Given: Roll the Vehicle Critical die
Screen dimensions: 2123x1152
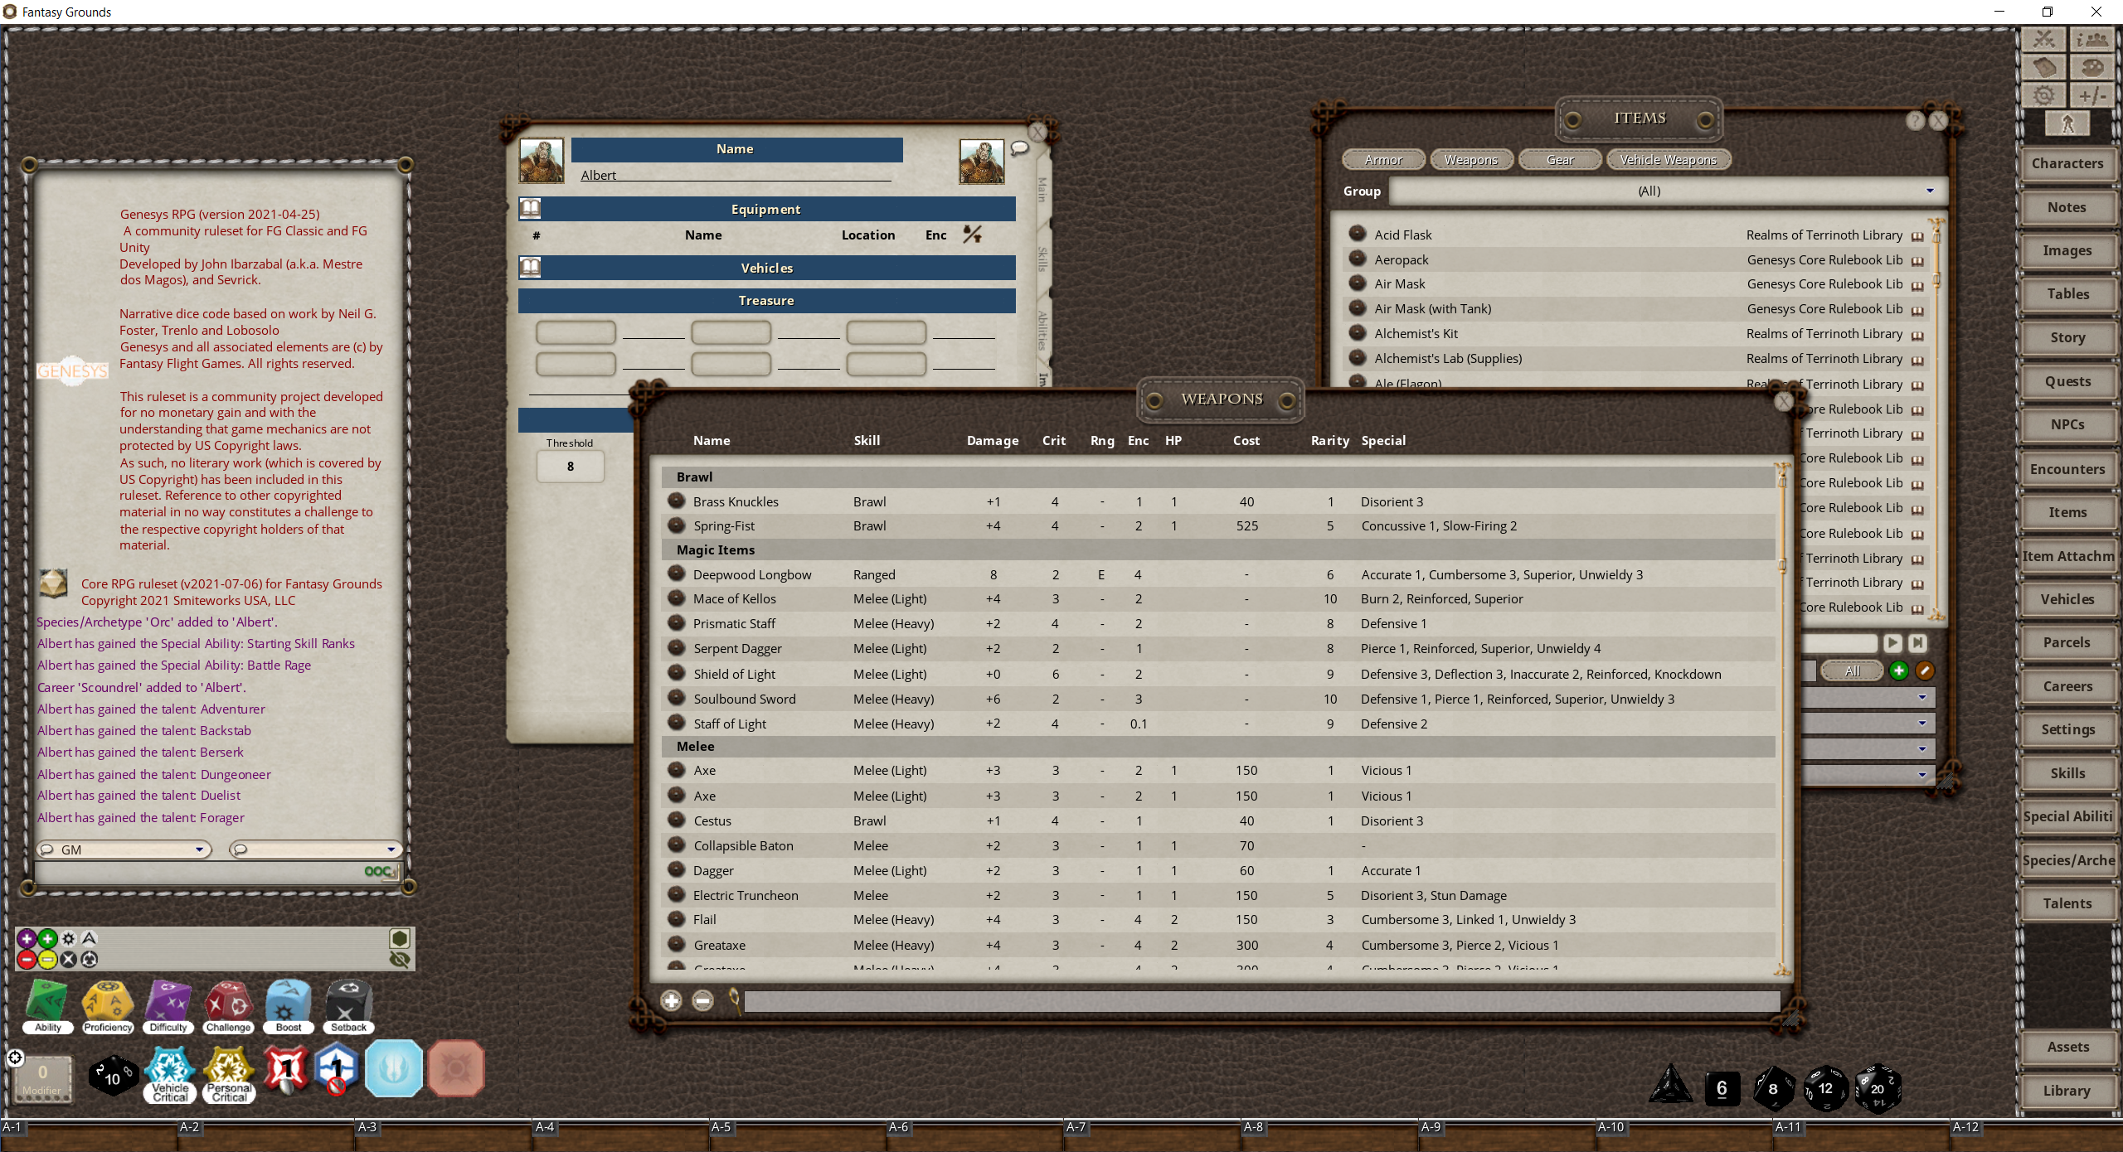Looking at the screenshot, I should coord(170,1074).
